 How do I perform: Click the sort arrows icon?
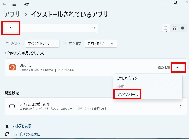pos(66,43)
